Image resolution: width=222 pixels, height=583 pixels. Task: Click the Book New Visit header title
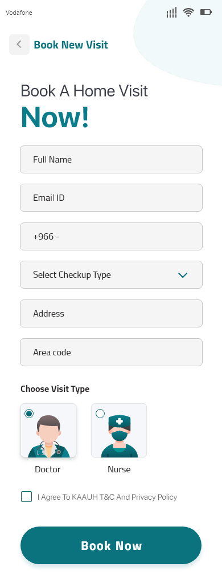(x=71, y=45)
